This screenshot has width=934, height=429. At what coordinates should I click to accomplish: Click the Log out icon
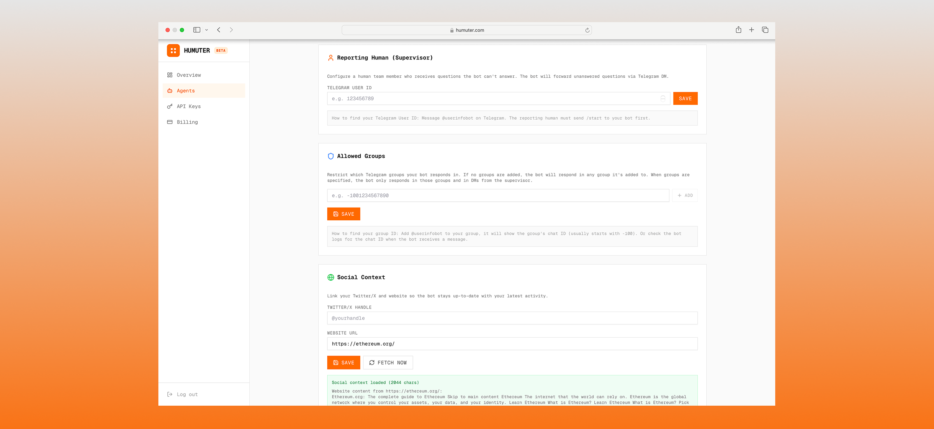pos(170,394)
